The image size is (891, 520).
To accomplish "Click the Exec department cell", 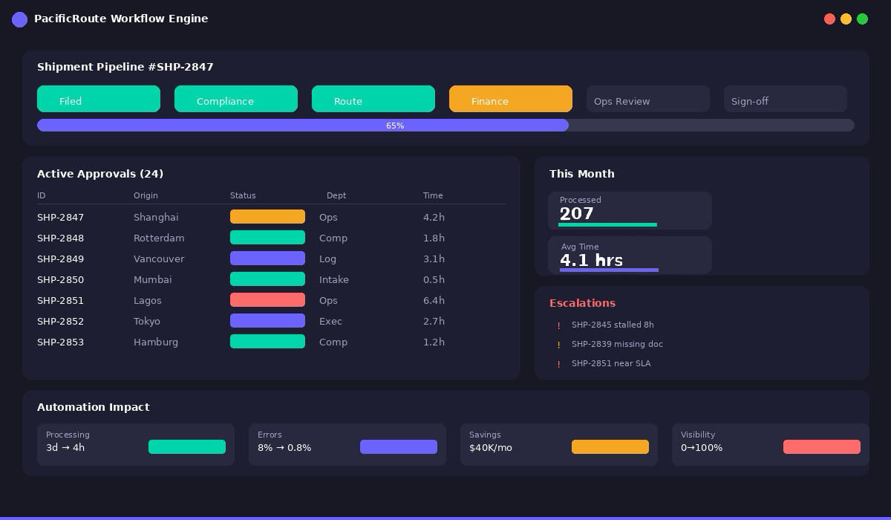I will tap(331, 322).
